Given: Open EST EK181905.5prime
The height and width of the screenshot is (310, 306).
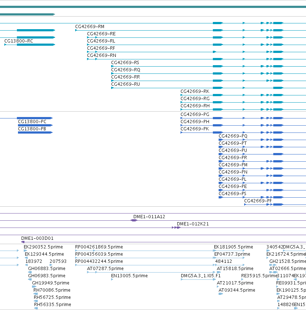Looking at the screenshot, I should [233, 247].
